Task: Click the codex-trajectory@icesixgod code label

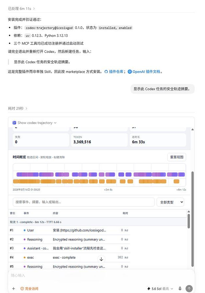Action: [49, 28]
